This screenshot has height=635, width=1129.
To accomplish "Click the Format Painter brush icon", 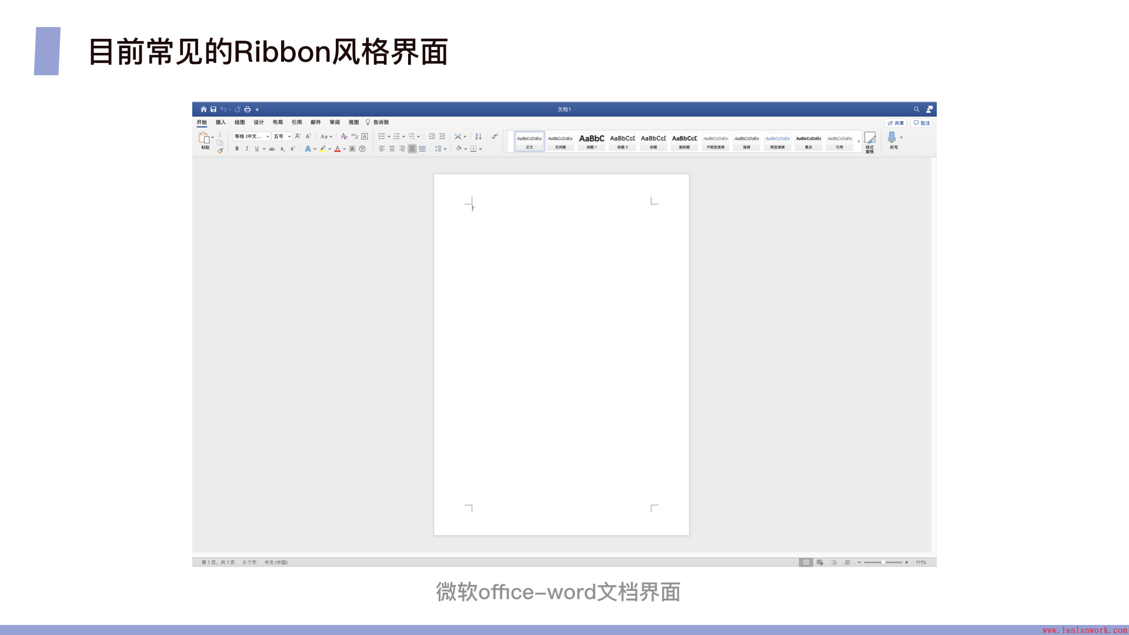I will coord(220,151).
